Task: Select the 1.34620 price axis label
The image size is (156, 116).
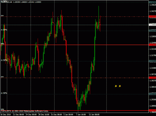Action: [153, 5]
